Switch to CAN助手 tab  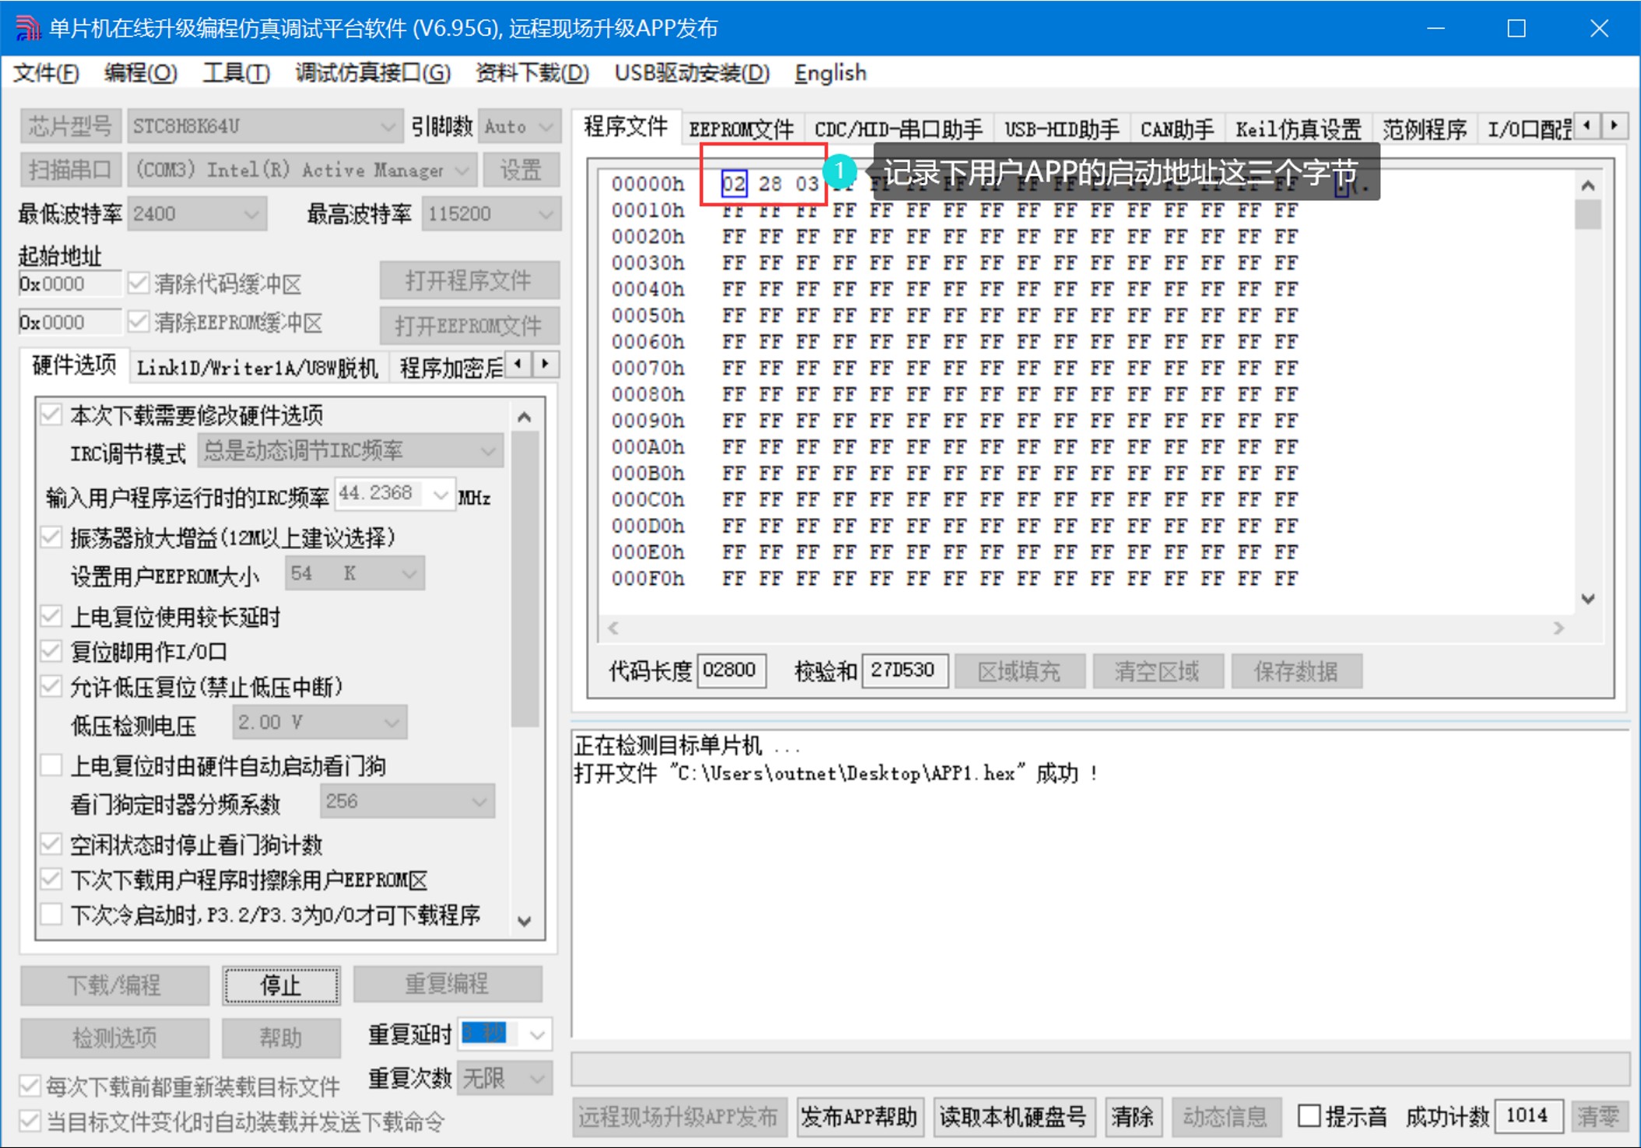pos(1177,129)
